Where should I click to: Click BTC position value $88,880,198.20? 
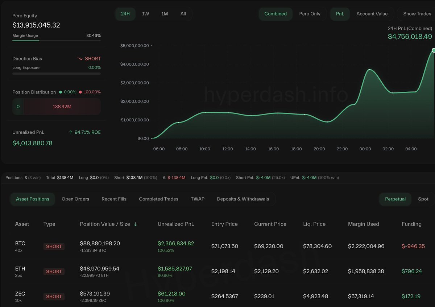(100, 244)
